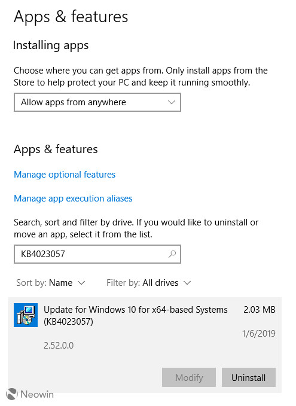This screenshot has height=406, width=296.
Task: Open the Sort by Name dropdown
Action: pyautogui.click(x=51, y=283)
